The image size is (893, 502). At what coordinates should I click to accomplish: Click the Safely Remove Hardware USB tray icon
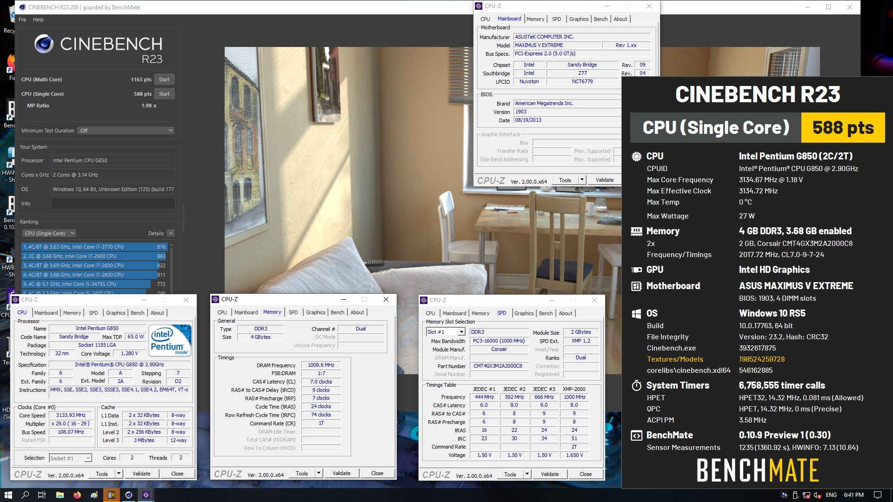click(795, 495)
